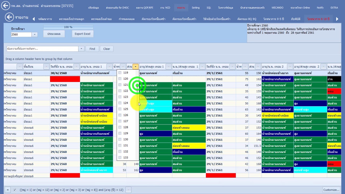Switch to the โภชนาการ 0-5 ปี tab

[x=274, y=19]
